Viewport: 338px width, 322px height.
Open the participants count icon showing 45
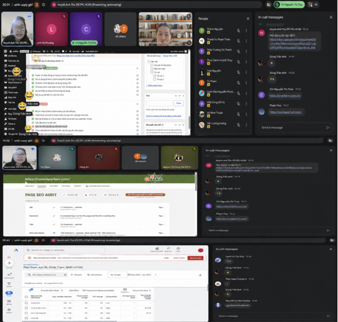tap(313, 5)
